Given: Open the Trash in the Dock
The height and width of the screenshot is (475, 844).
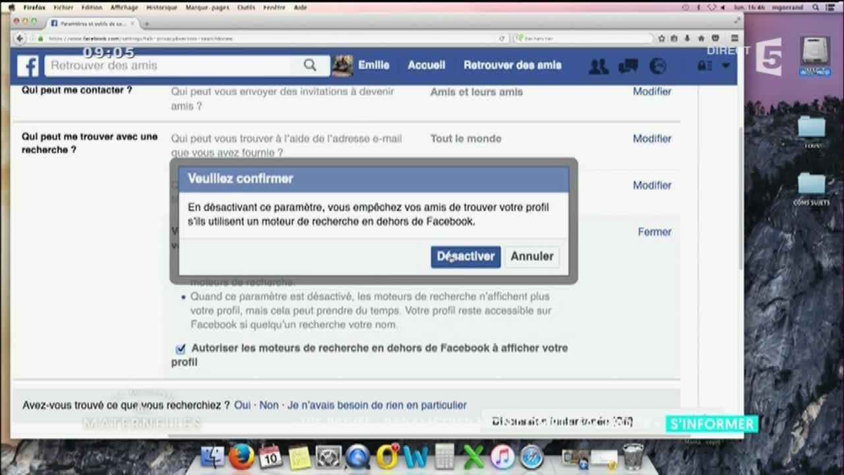Looking at the screenshot, I should pos(633,457).
